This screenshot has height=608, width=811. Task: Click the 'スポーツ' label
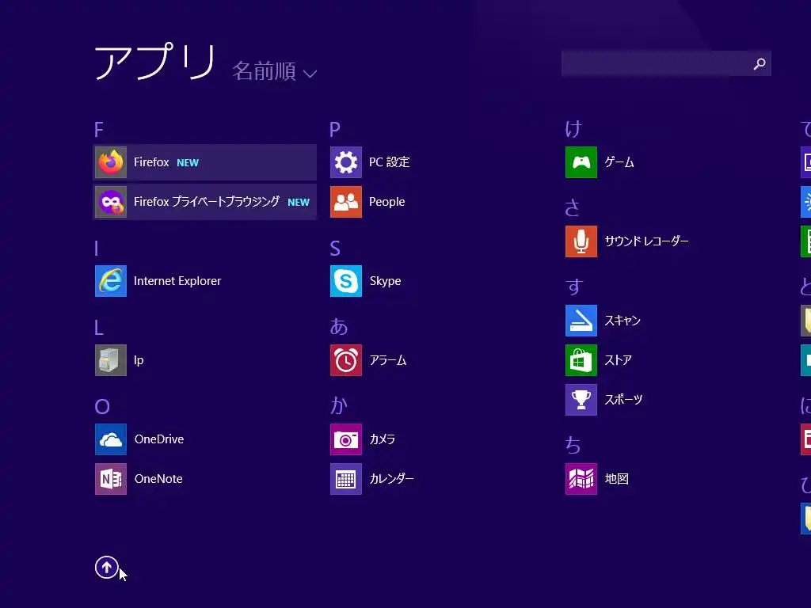point(624,400)
